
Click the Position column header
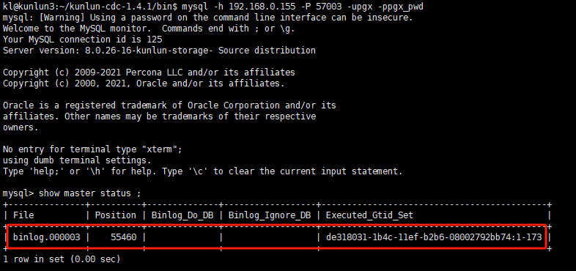click(x=115, y=215)
